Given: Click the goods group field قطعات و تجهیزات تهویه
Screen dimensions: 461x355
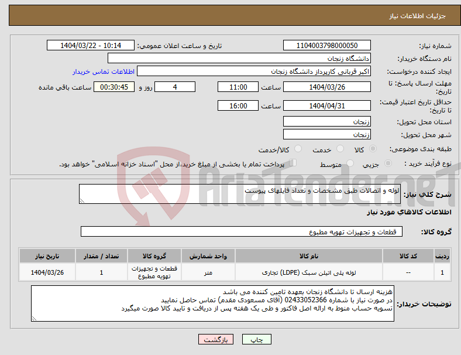Looking at the screenshot, I should click(x=242, y=231).
